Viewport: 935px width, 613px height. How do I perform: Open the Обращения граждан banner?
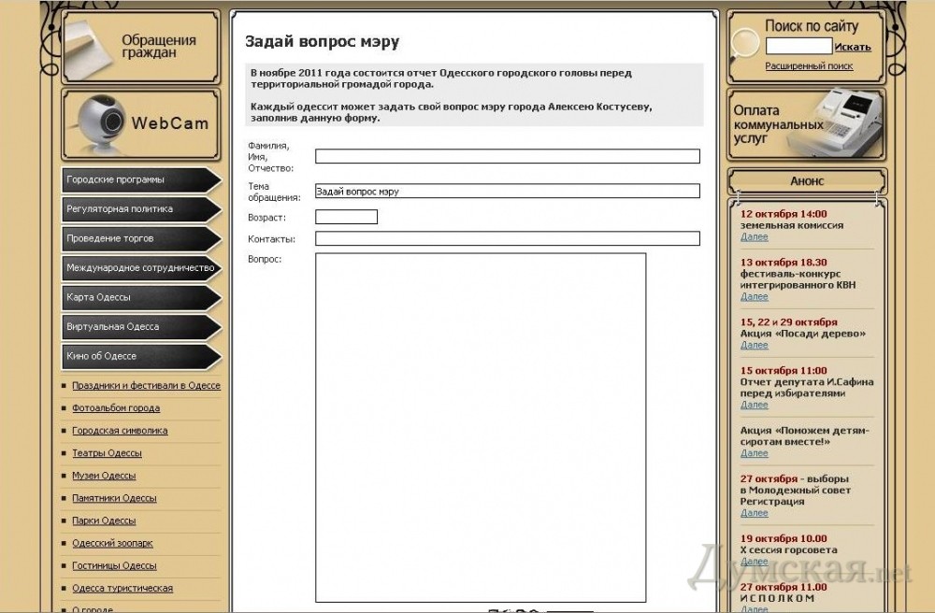click(140, 47)
